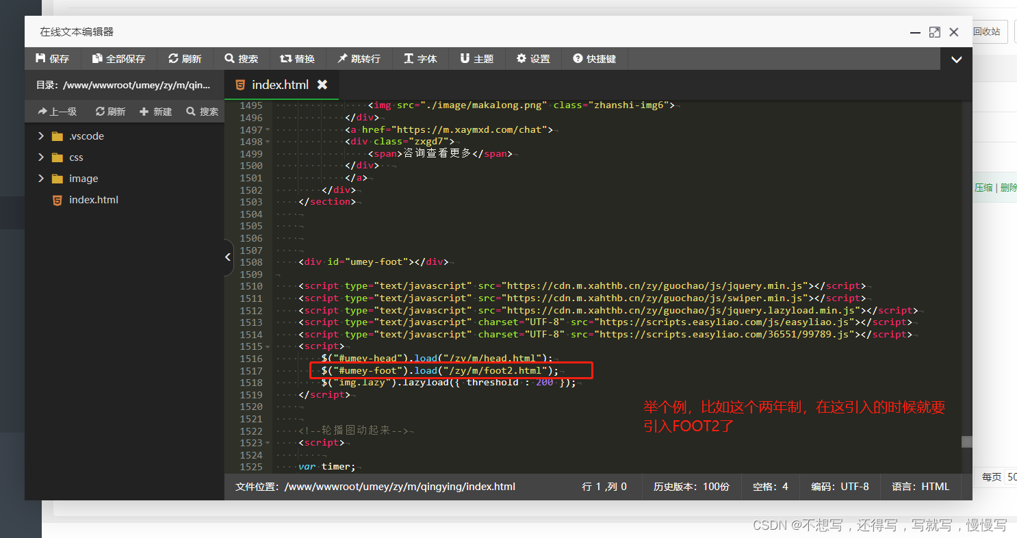The width and height of the screenshot is (1017, 538).
Task: Show the 快捷键 shortcuts help
Action: (x=595, y=59)
